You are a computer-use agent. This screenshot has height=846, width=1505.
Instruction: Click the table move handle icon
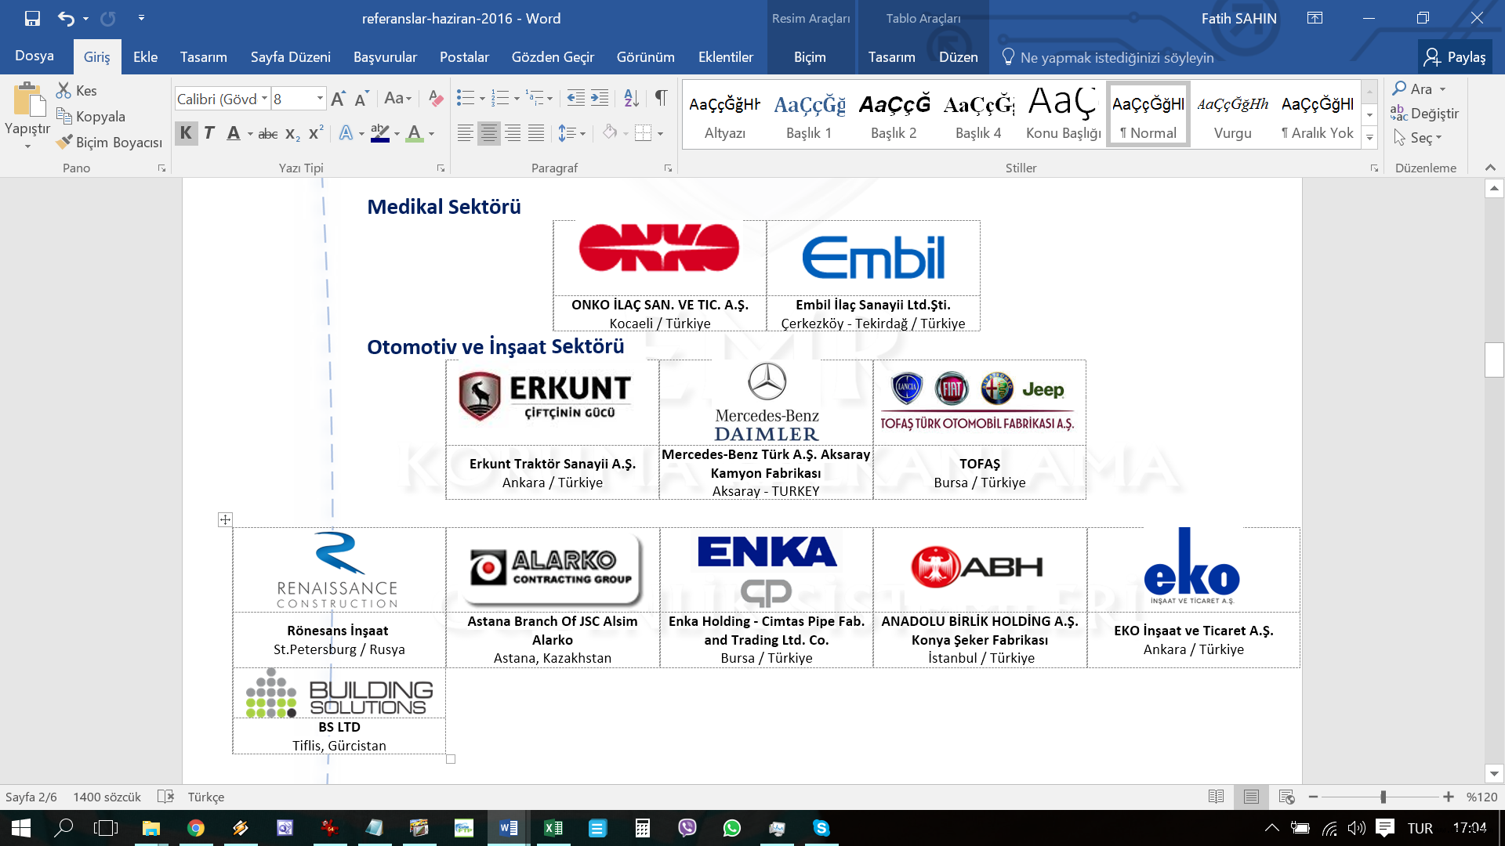tap(225, 519)
